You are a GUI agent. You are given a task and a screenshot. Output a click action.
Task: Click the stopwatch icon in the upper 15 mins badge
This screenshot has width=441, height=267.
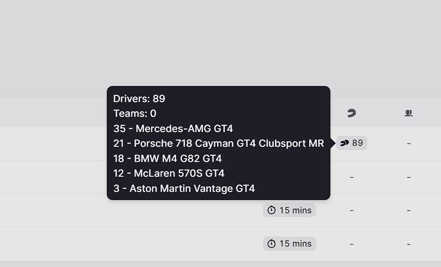(x=272, y=210)
